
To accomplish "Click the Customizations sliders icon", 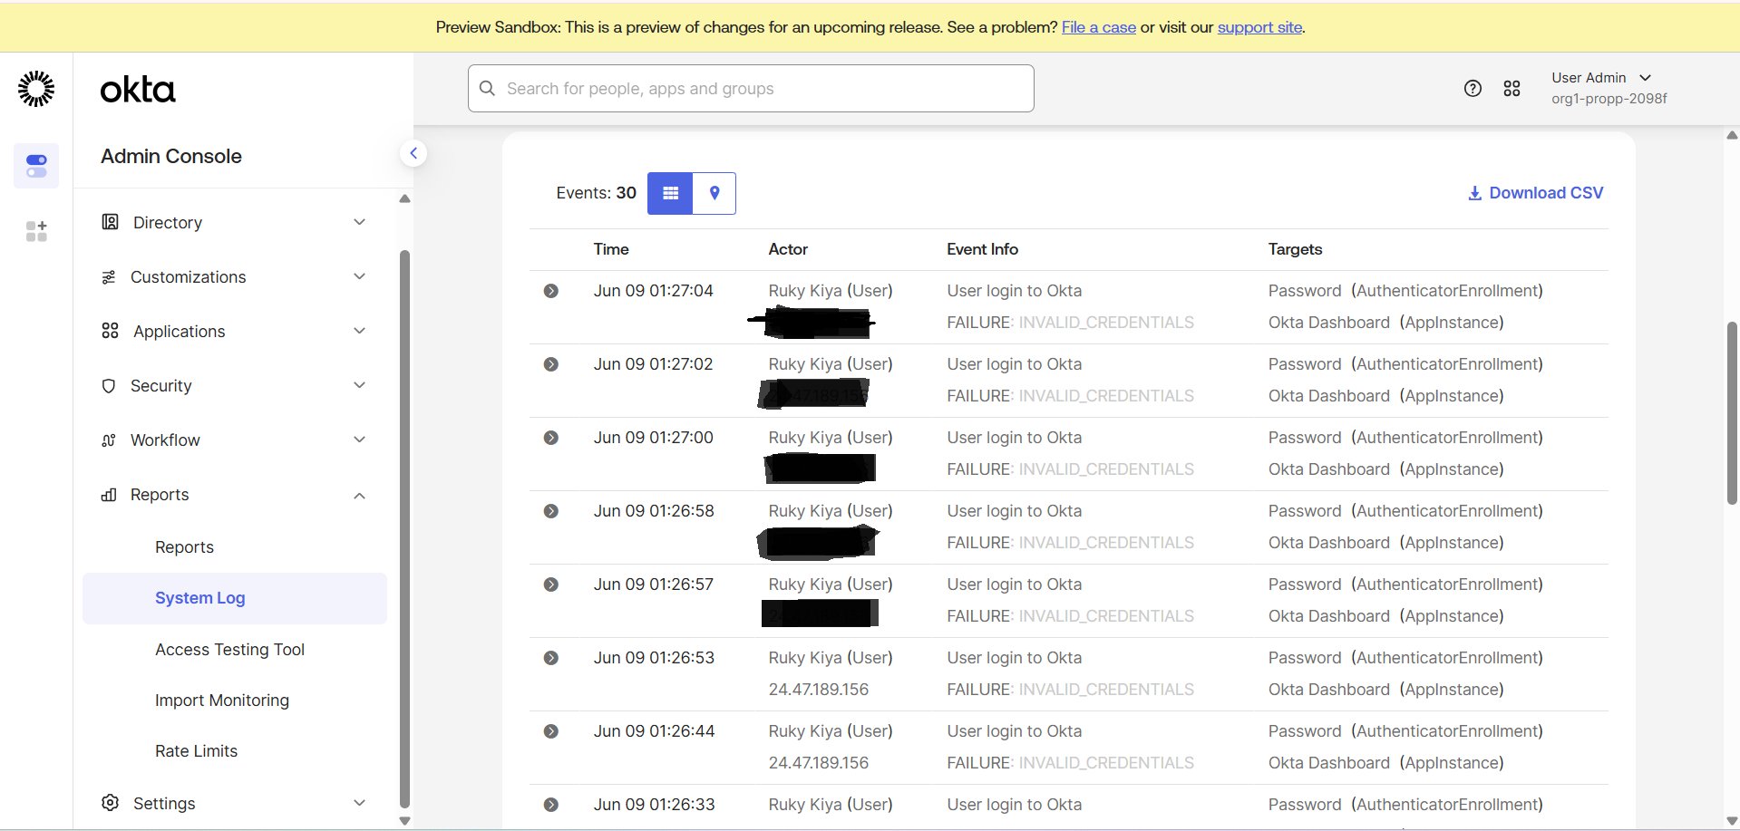I will [109, 277].
